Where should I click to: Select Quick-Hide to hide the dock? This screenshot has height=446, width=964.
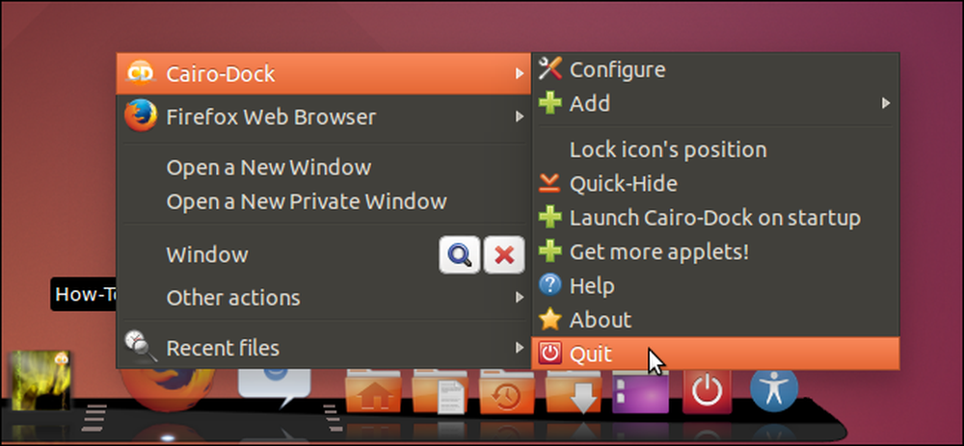point(715,183)
